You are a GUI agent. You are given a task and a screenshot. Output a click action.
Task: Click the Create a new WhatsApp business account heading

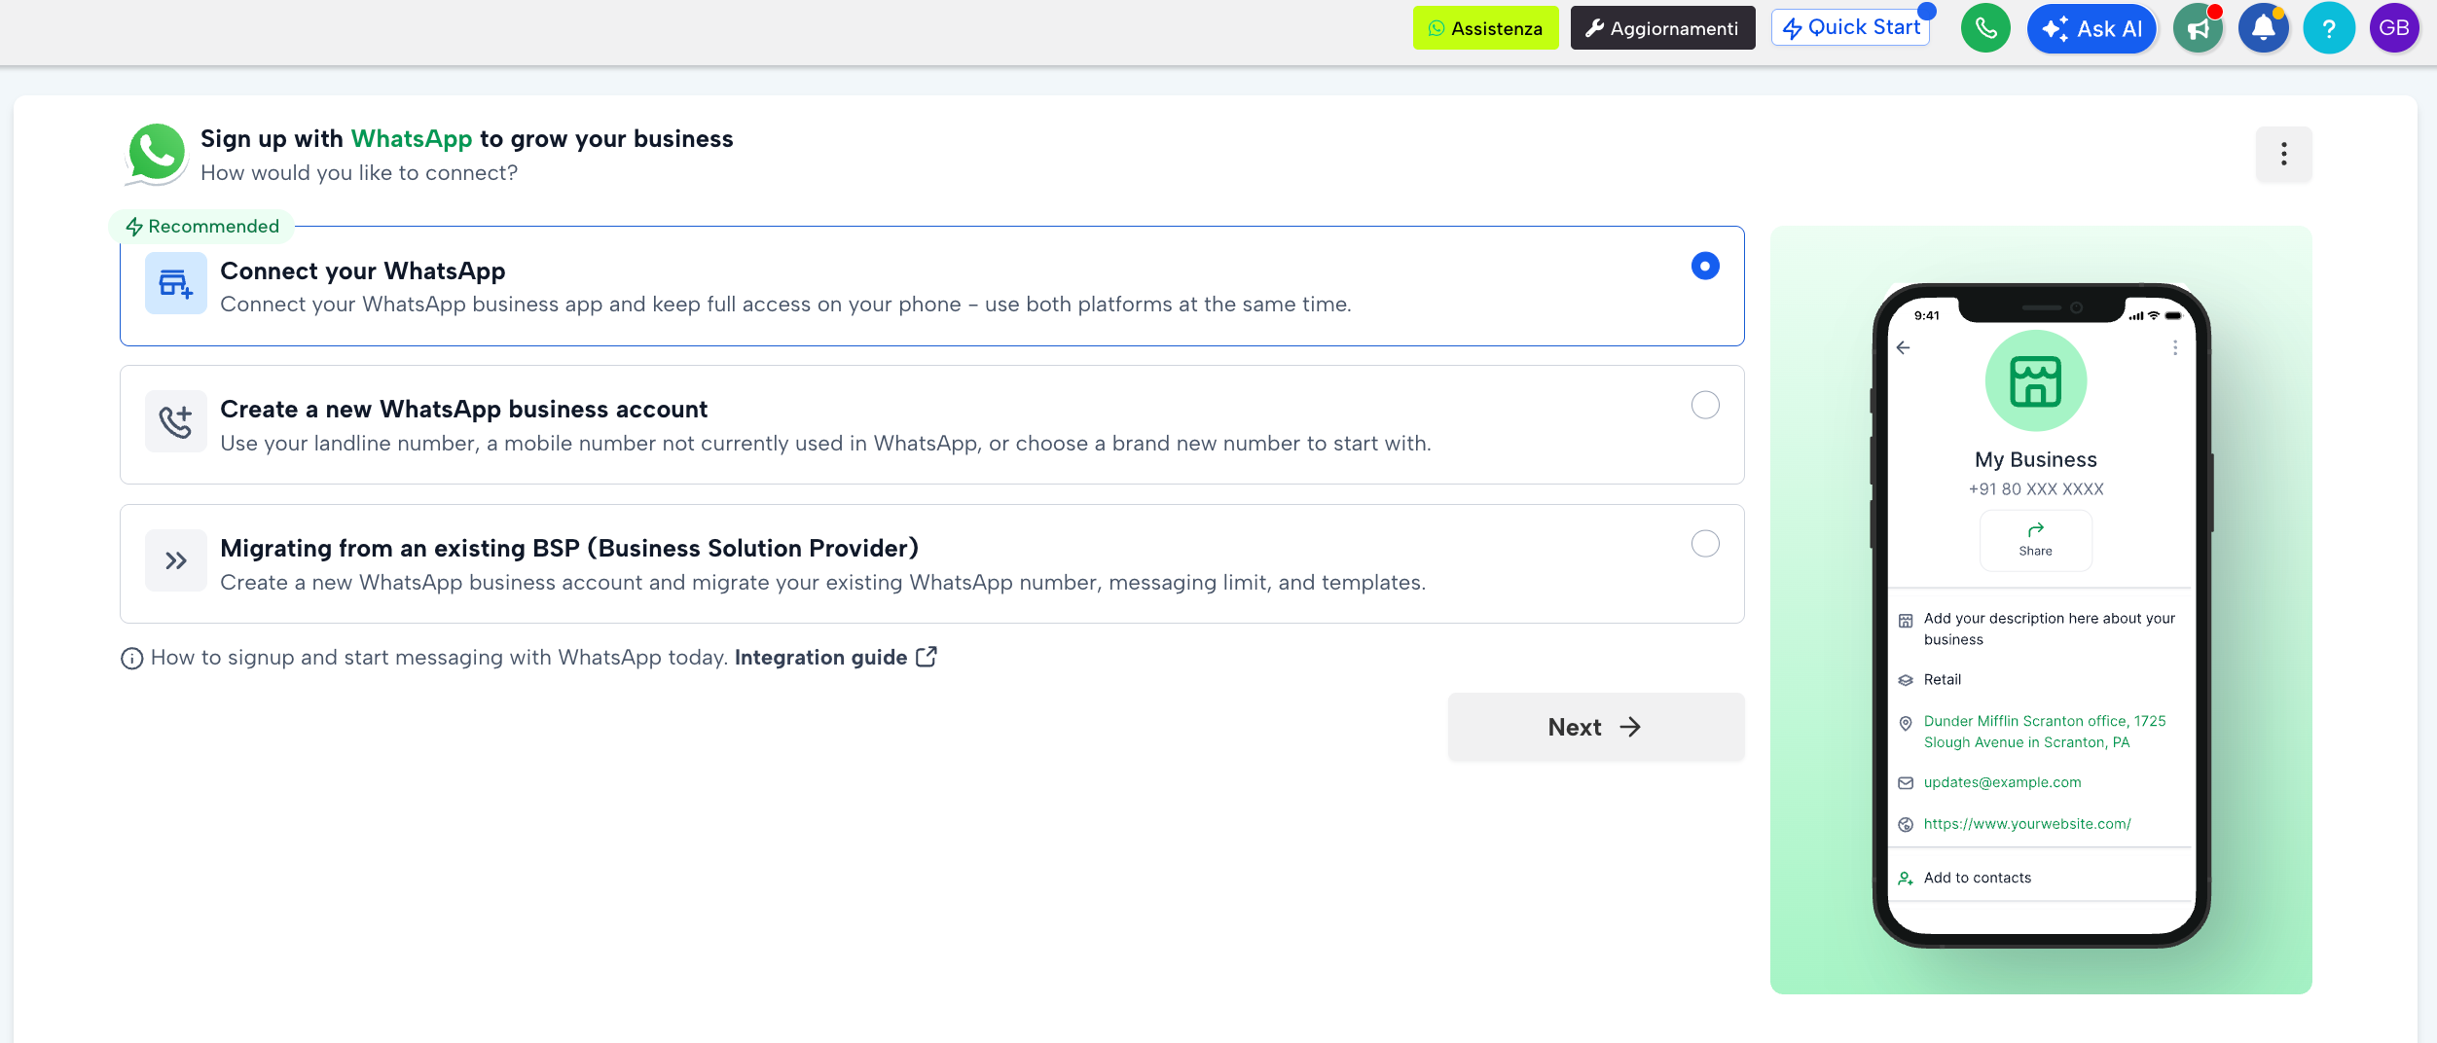[x=463, y=410]
